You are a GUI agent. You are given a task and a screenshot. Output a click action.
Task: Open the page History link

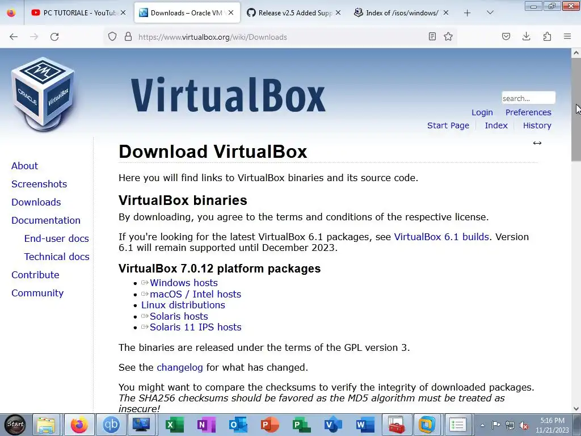click(537, 125)
